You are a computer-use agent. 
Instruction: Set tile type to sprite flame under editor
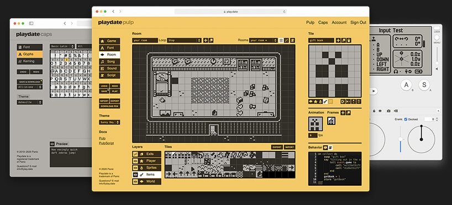click(320, 102)
